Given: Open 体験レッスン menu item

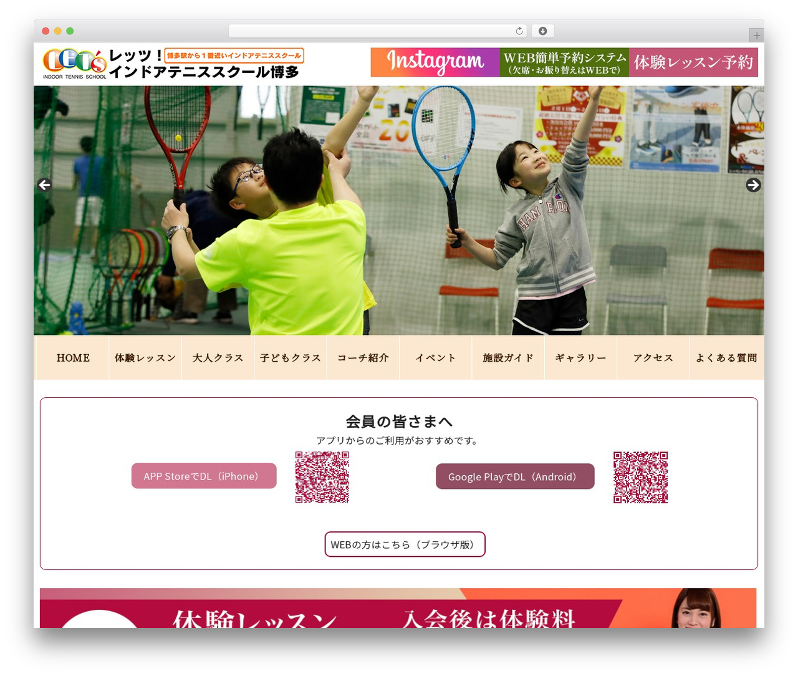Looking at the screenshot, I should 145,358.
